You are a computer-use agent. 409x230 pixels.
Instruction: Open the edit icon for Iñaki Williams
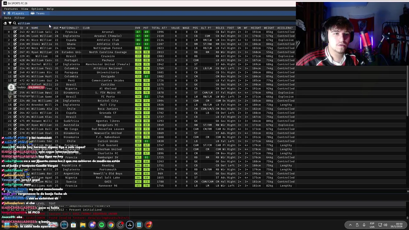click(x=15, y=44)
